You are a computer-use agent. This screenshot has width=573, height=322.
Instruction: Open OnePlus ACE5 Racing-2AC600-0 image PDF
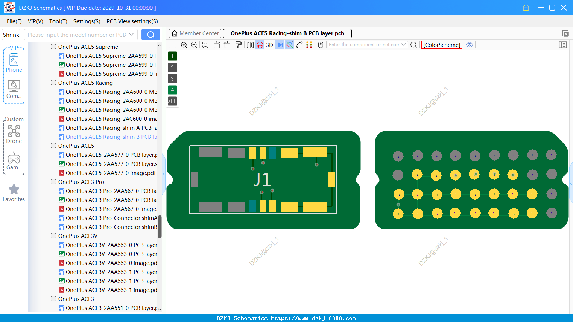pyautogui.click(x=108, y=119)
